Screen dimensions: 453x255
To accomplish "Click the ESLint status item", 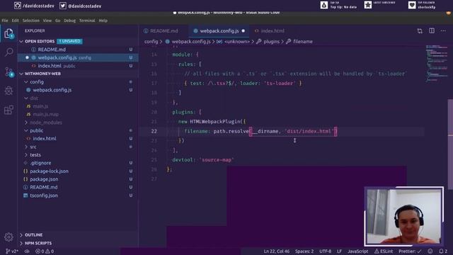I will point(384,251).
